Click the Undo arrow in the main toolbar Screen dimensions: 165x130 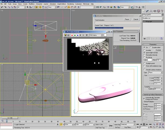click(2, 7)
